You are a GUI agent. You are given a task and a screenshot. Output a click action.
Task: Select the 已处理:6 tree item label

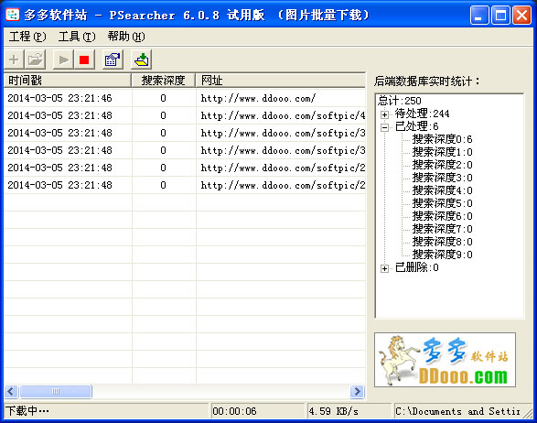tap(416, 126)
